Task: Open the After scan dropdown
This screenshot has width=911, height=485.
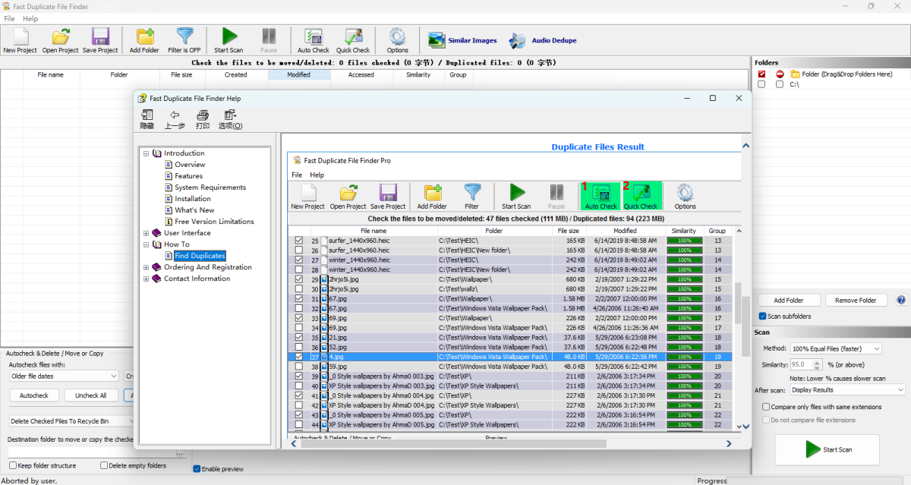Action: 847,390
